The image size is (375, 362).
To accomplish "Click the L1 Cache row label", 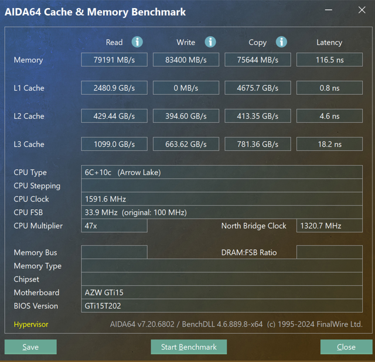I will (29, 88).
